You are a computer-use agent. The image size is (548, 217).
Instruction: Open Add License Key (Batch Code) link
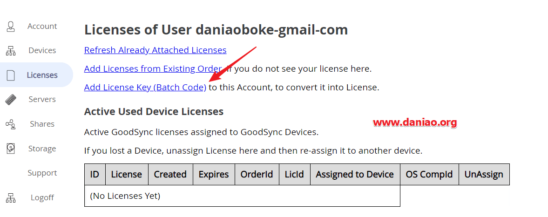[145, 87]
